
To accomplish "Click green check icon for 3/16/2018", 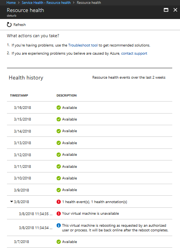I will tap(59, 108).
